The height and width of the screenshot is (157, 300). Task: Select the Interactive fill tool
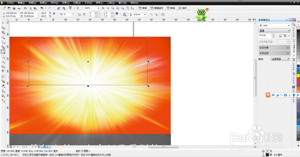(x=3, y=100)
